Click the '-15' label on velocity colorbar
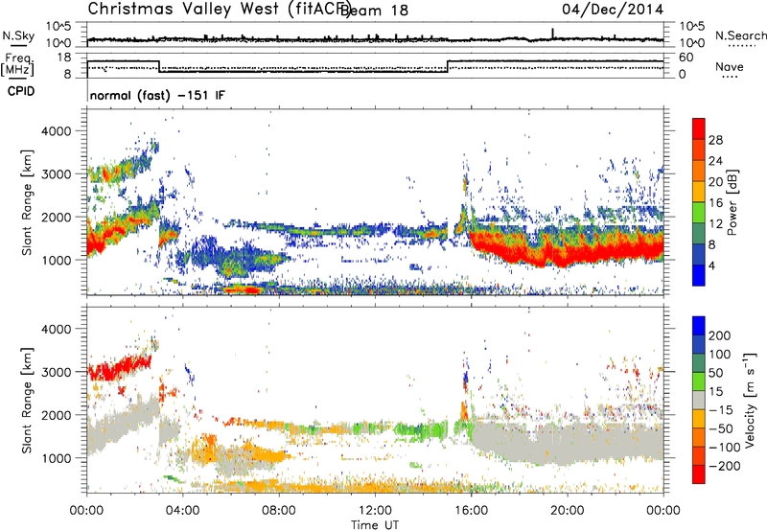Screen dimensions: 767x531 721,410
